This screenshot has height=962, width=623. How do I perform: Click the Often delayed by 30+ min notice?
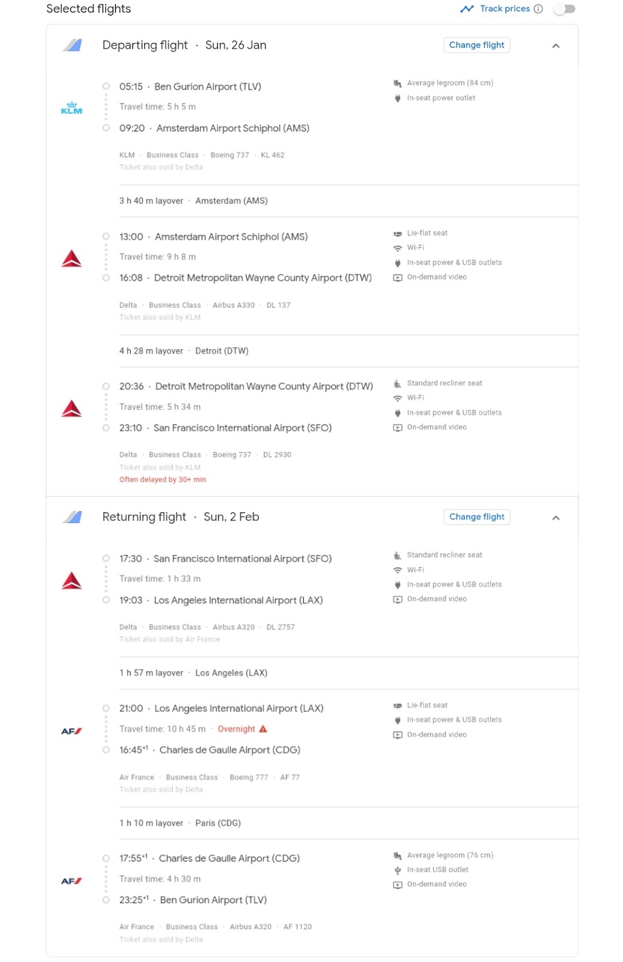point(162,480)
